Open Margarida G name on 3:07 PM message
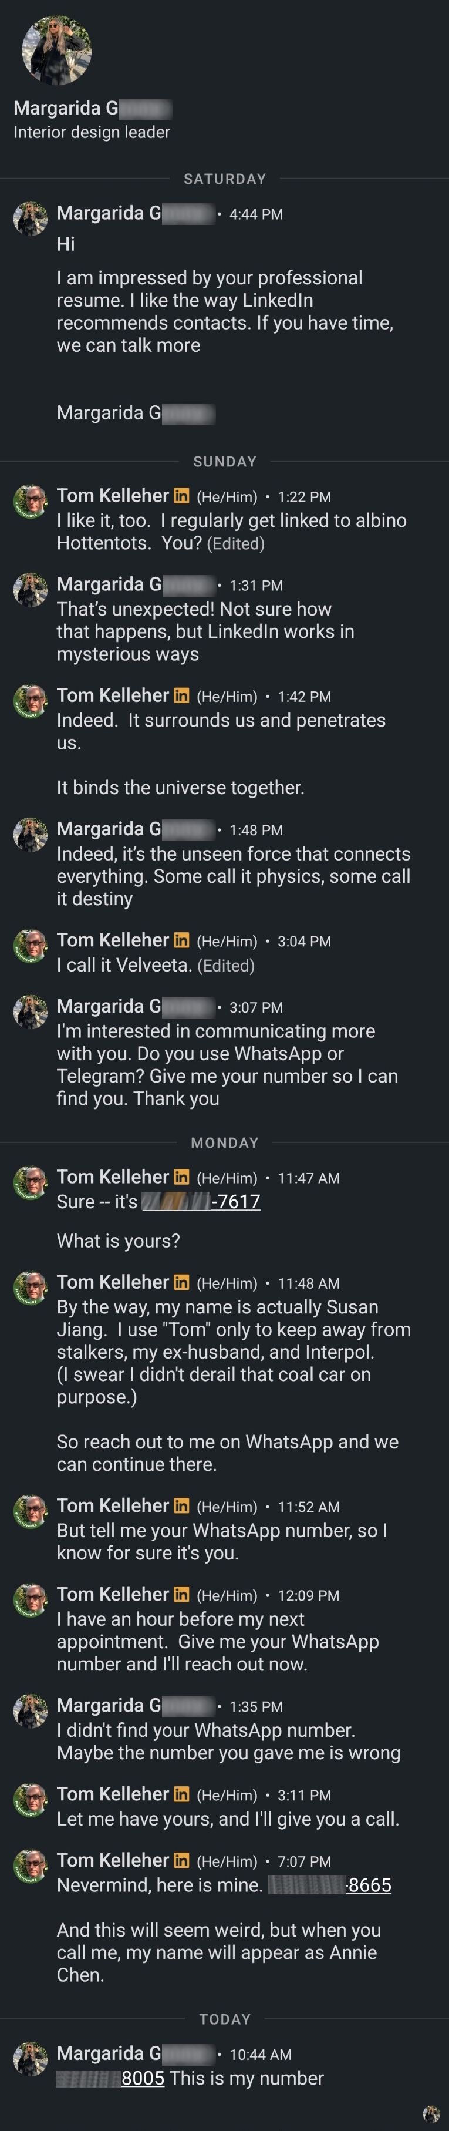 (x=136, y=1007)
